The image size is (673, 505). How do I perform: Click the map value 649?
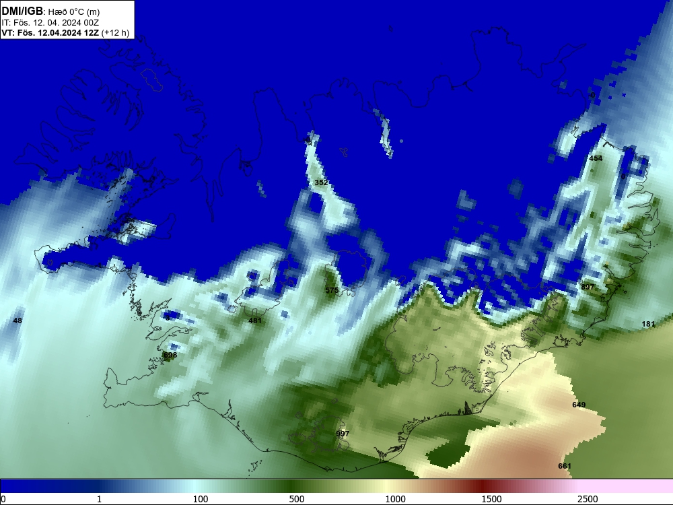(579, 405)
